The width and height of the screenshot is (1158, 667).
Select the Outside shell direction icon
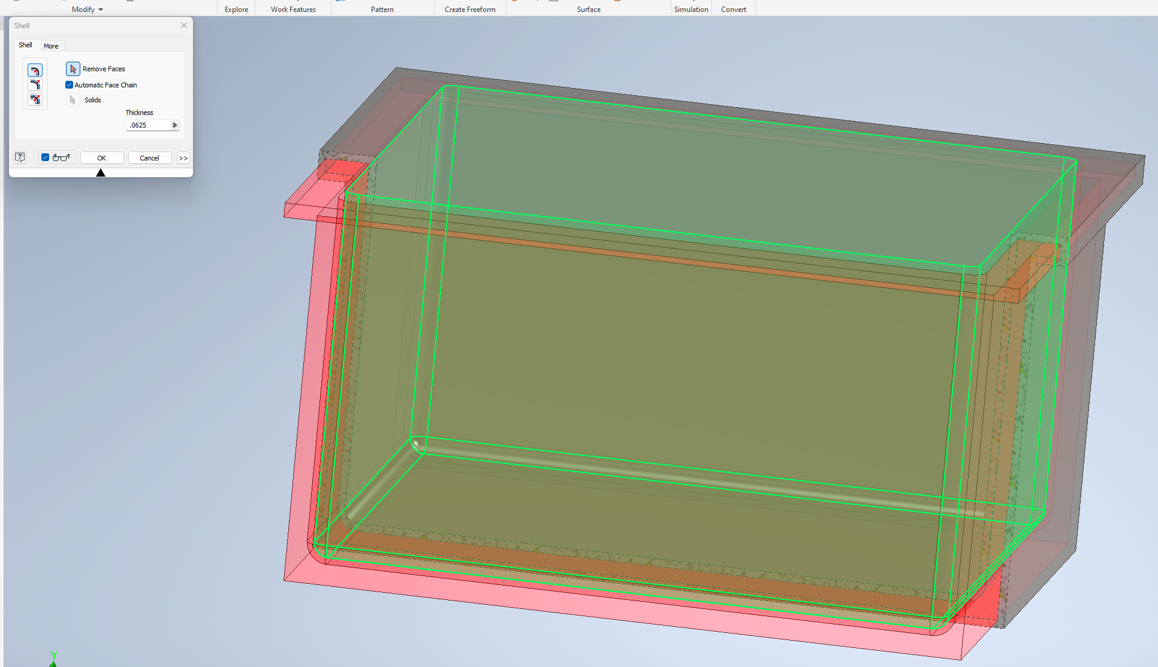[35, 84]
